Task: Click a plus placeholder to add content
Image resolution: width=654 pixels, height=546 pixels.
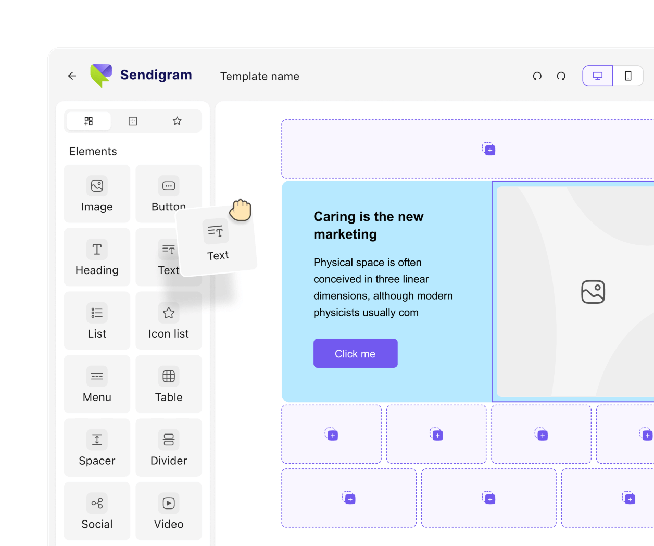Action: coord(489,150)
